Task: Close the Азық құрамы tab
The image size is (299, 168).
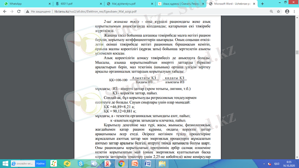Action: pyautogui.click(x=203, y=4)
